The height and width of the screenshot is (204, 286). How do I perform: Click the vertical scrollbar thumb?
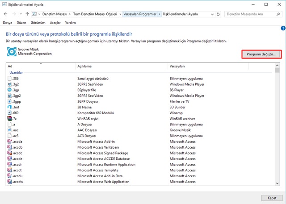tap(278, 70)
